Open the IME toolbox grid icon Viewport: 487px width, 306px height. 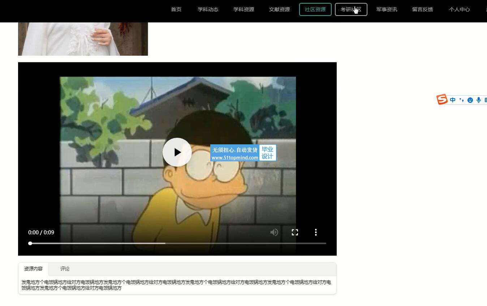pyautogui.click(x=485, y=100)
